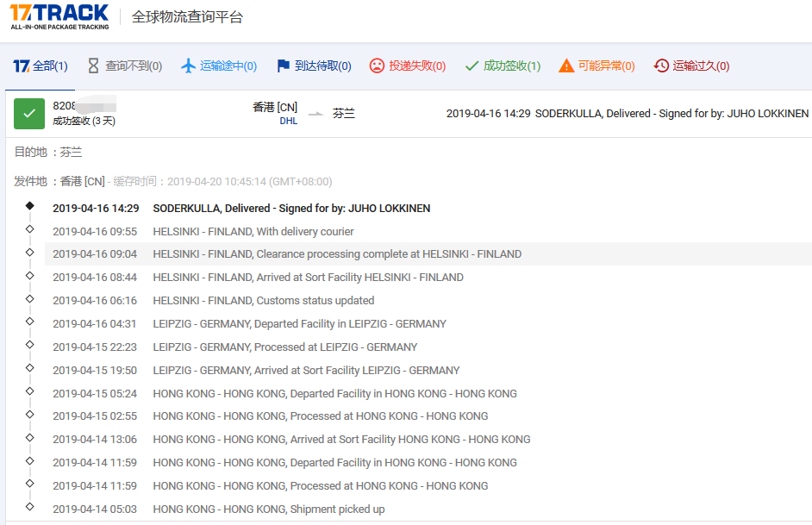The width and height of the screenshot is (812, 525).
Task: Click the 17TRACK logo
Action: click(x=59, y=16)
